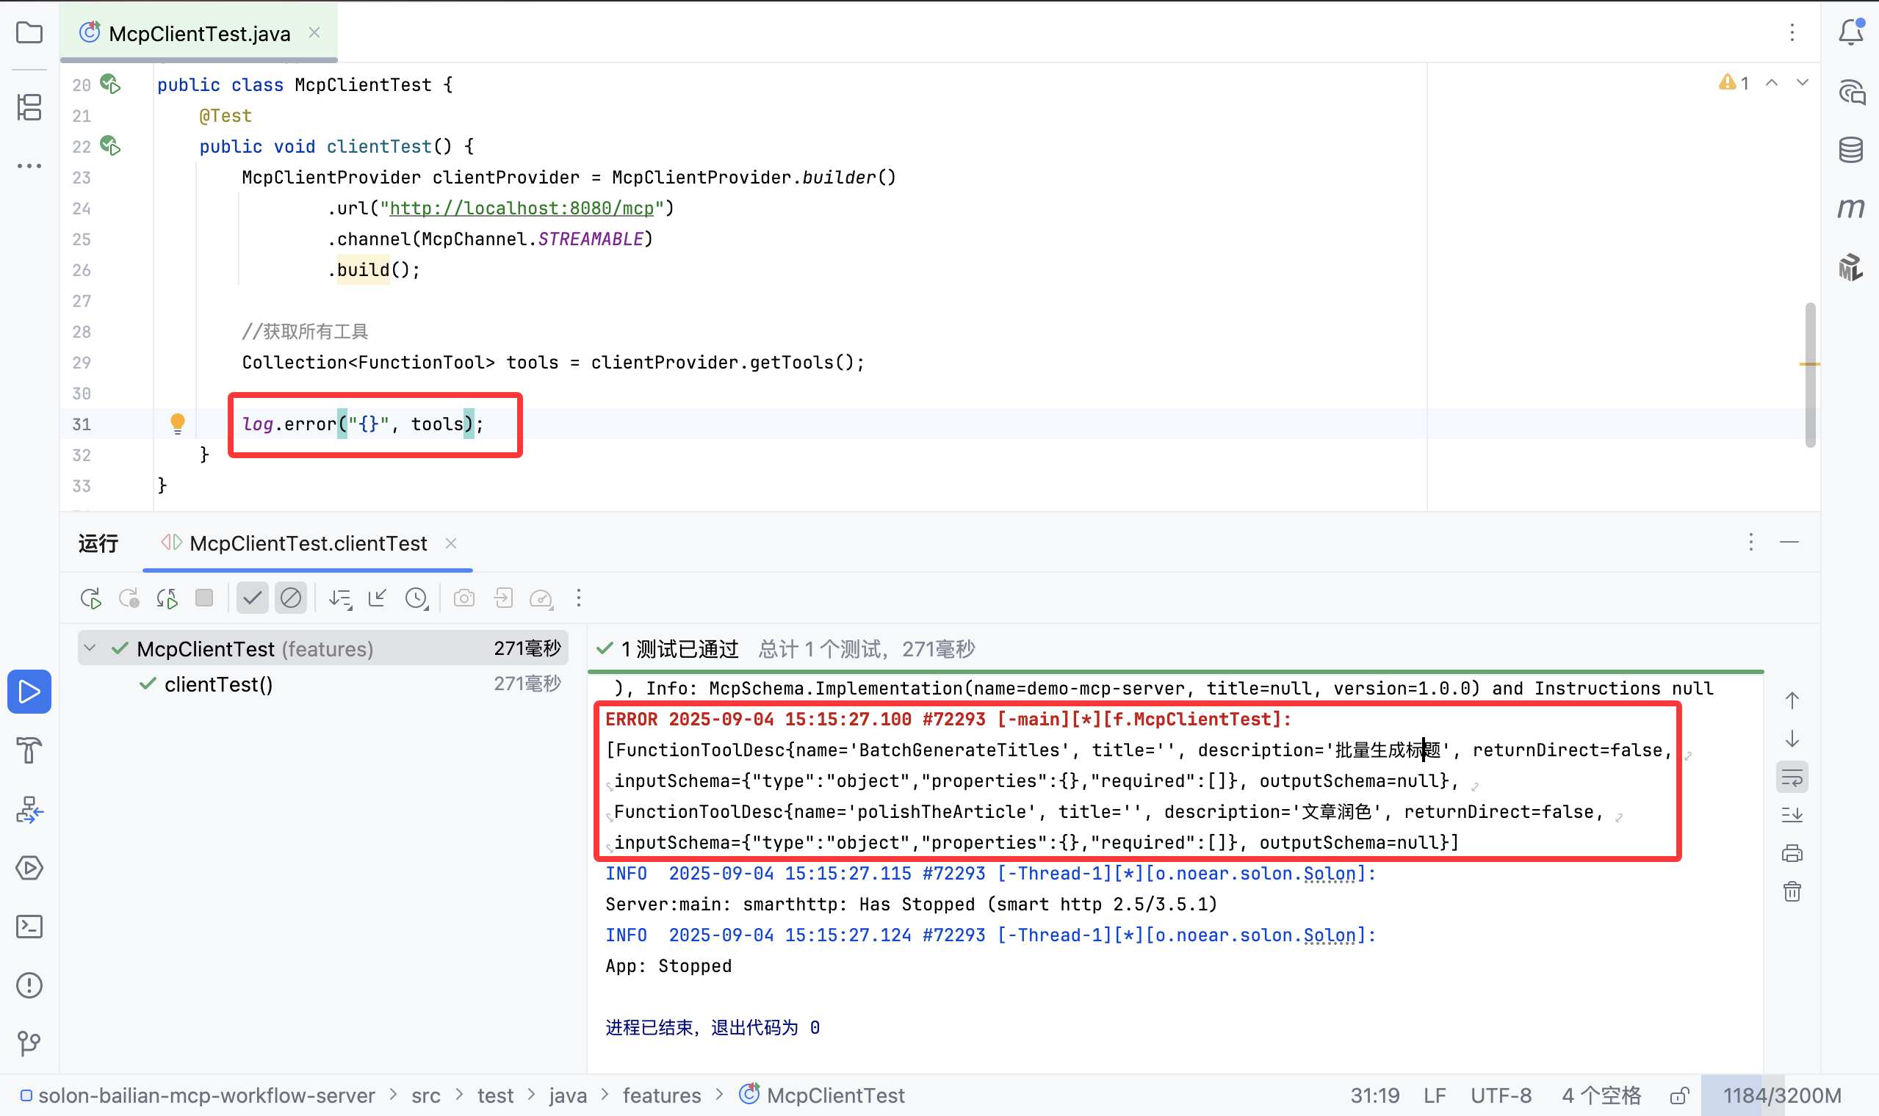Open test history clock dropdown
This screenshot has width=1879, height=1116.
[416, 598]
